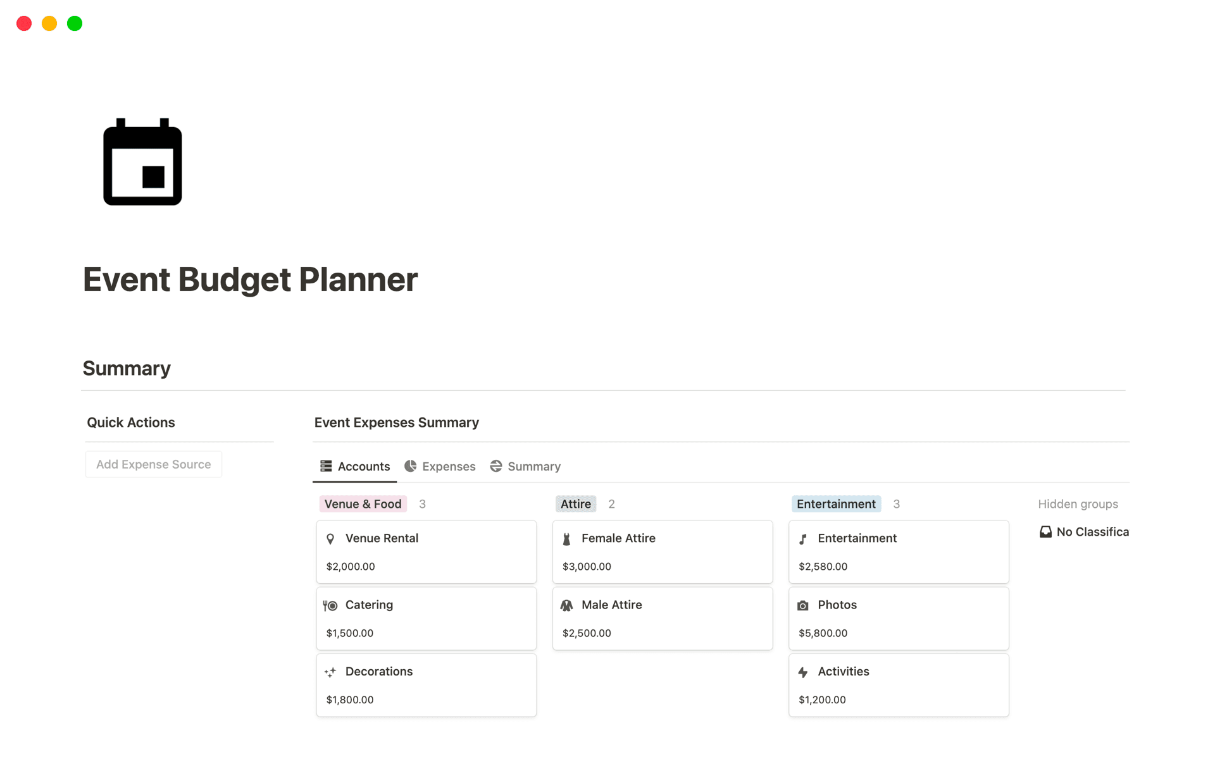Click the sparkles icon on the Decorations card
Image resolution: width=1215 pixels, height=759 pixels.
[330, 672]
